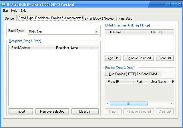Clear the recipient list
Viewport: 183px width, 128px height.
[x=85, y=112]
